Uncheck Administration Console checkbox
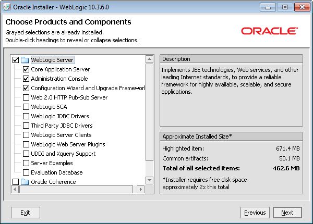Screen dimensions: 313x224 [x=26, y=79]
